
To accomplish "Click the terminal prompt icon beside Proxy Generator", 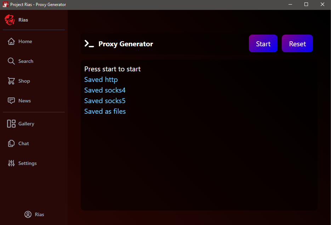I will point(89,44).
